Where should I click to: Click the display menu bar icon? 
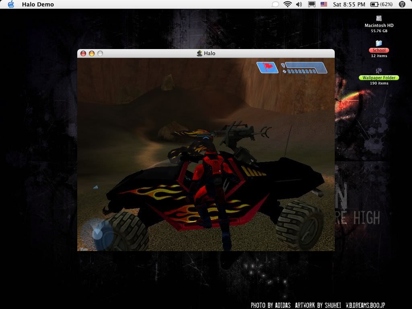point(312,4)
